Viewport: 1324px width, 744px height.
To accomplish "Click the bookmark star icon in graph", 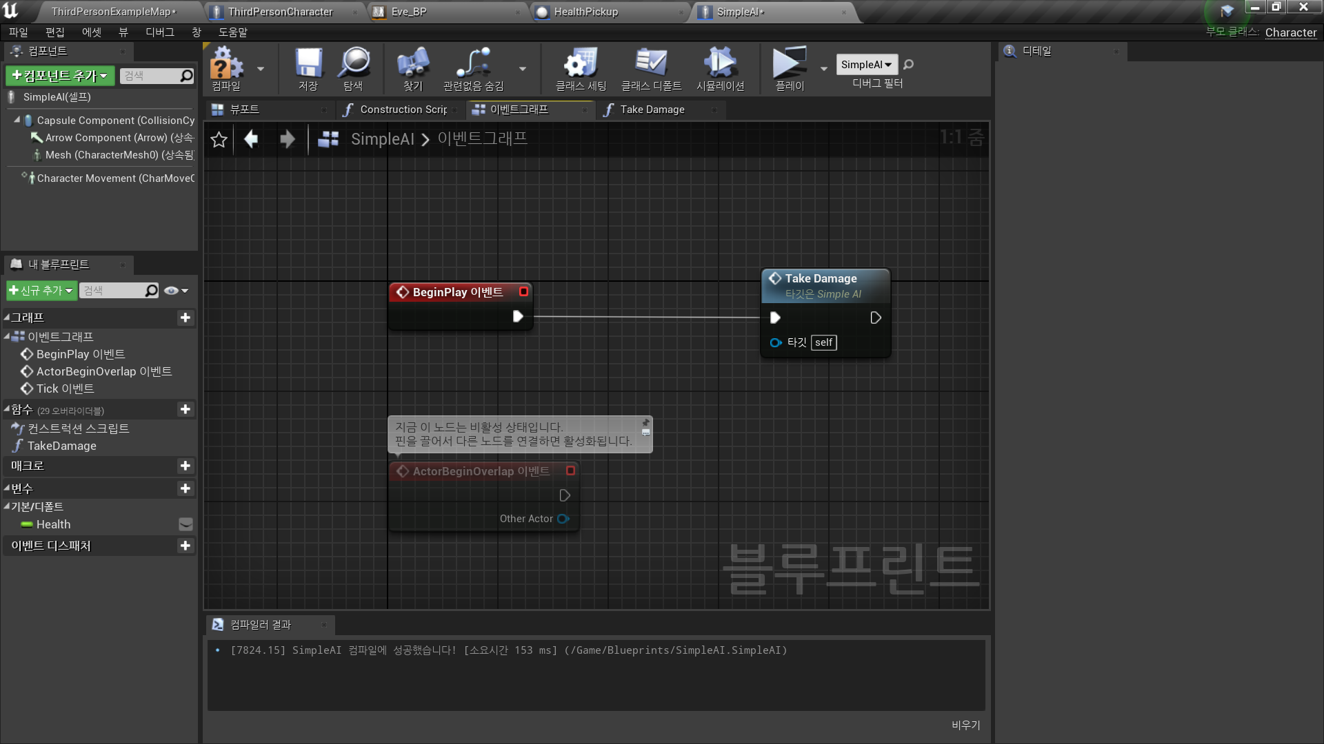I will (219, 140).
